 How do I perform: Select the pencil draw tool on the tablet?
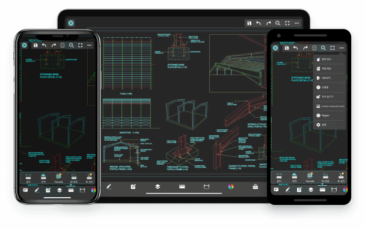109,186
